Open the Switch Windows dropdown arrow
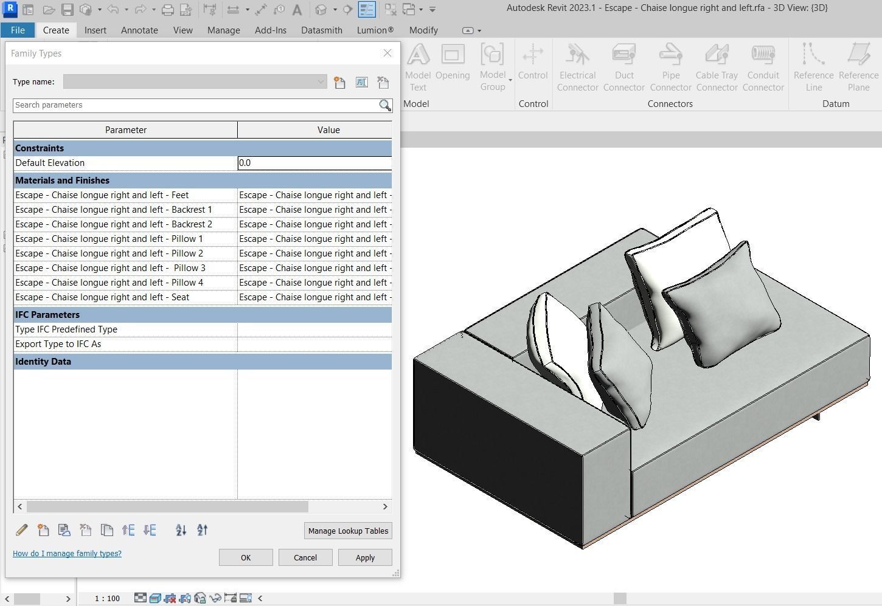 point(421,10)
